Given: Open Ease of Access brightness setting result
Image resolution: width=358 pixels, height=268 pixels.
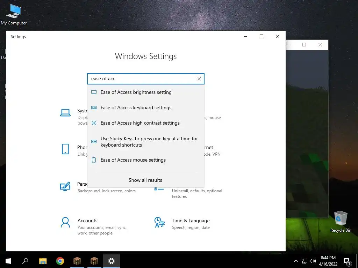Looking at the screenshot, I should [x=146, y=92].
